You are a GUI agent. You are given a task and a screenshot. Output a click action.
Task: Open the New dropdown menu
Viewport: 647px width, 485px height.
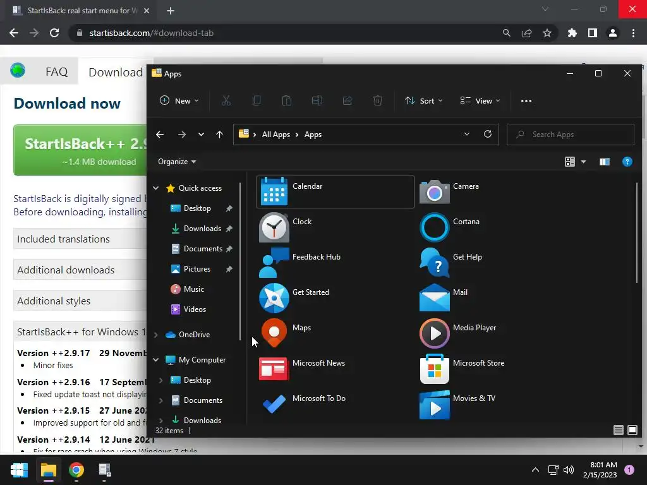point(179,100)
